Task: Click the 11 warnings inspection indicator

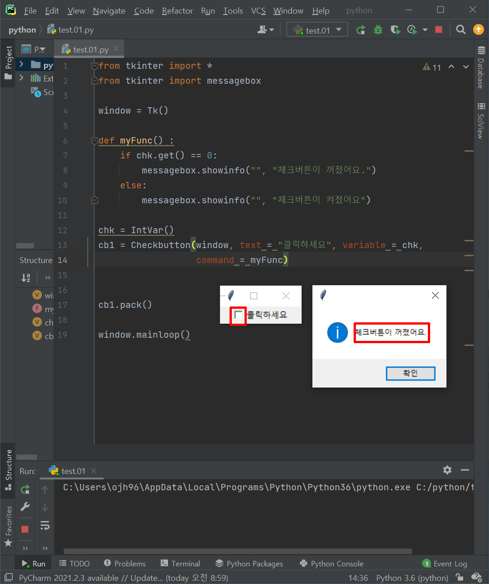Action: (432, 67)
